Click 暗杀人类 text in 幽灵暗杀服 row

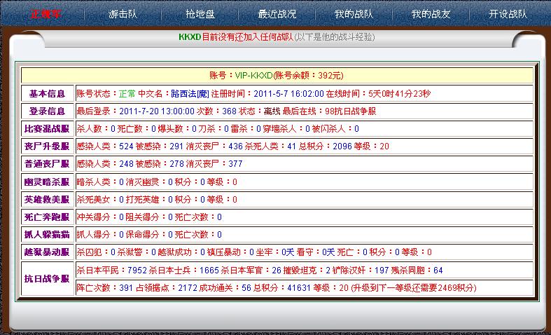point(93,182)
